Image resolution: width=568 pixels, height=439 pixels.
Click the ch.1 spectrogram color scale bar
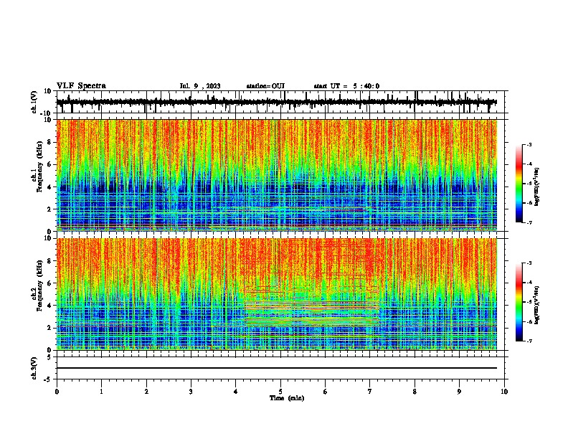519,184
